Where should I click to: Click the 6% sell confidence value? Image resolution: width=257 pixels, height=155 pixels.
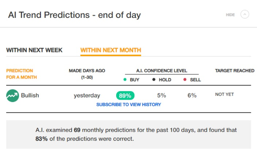(192, 95)
